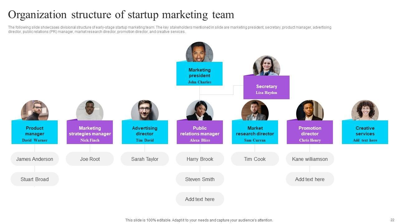Select the Creative services avatar photo
399x224 pixels.
(365, 111)
